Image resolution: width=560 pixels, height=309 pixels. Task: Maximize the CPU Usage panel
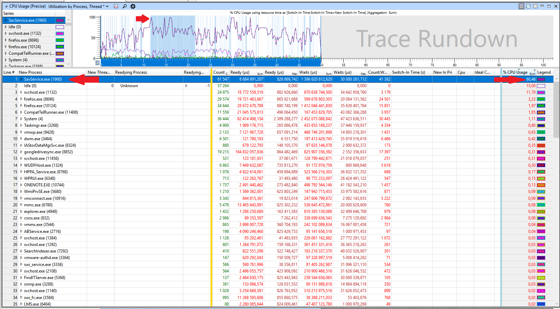549,6
